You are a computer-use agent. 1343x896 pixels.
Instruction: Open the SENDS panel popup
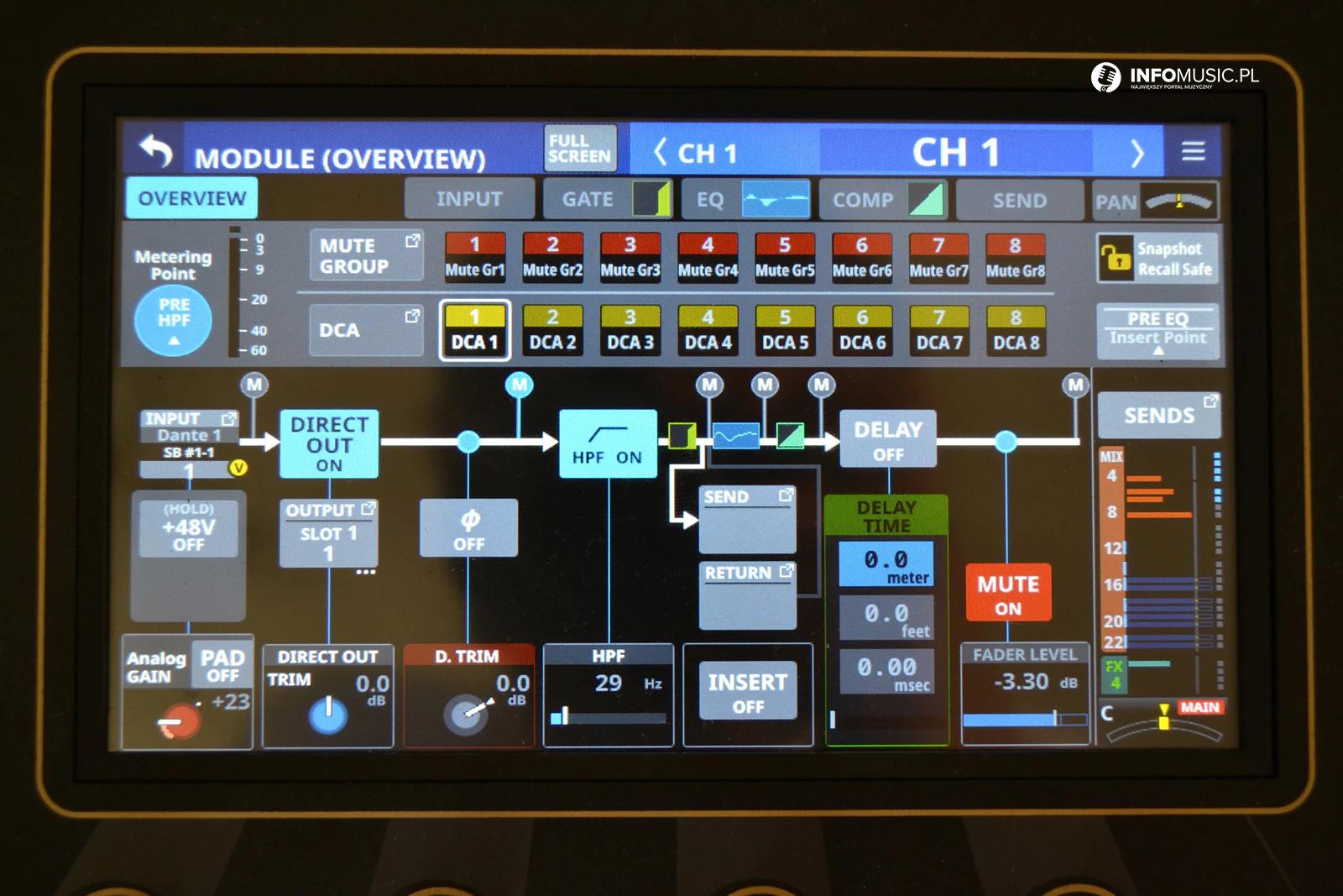pos(1158,415)
